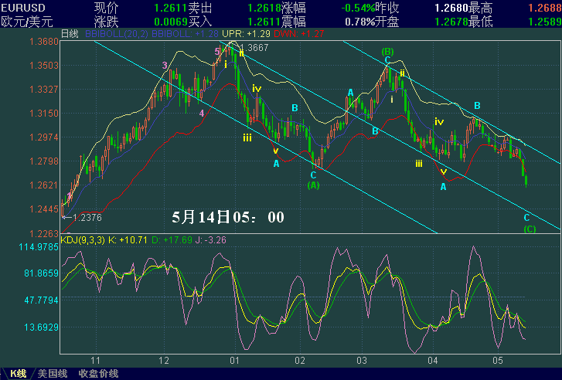The image size is (562, 380).
Task: Click the 47.7794 KDJ axis label
Action: (x=41, y=300)
